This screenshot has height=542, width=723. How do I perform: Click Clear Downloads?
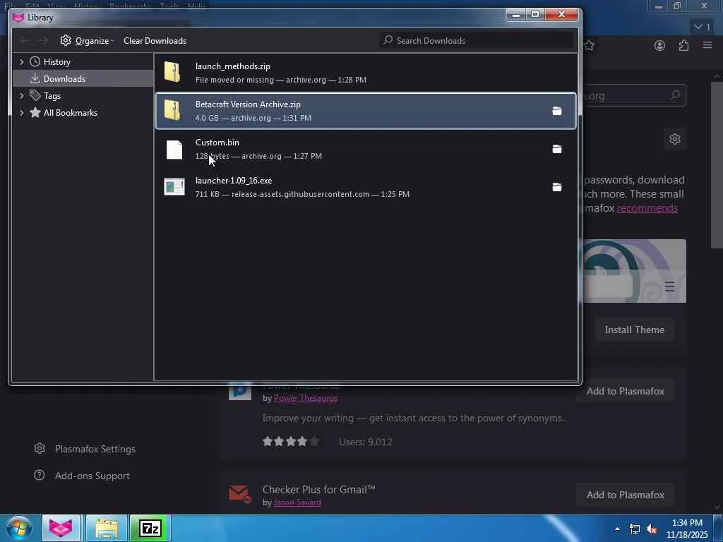(x=155, y=40)
